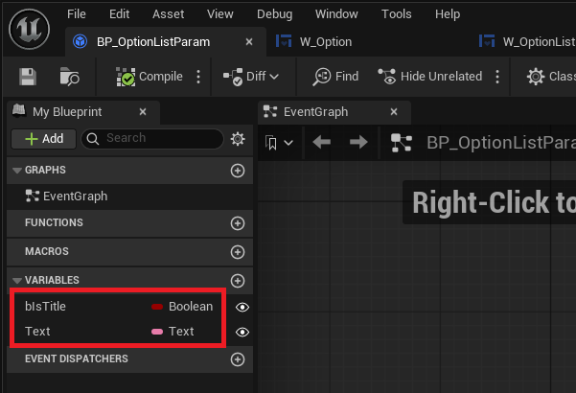The height and width of the screenshot is (393, 576).
Task: Open the Diff dropdown
Action: pos(251,77)
